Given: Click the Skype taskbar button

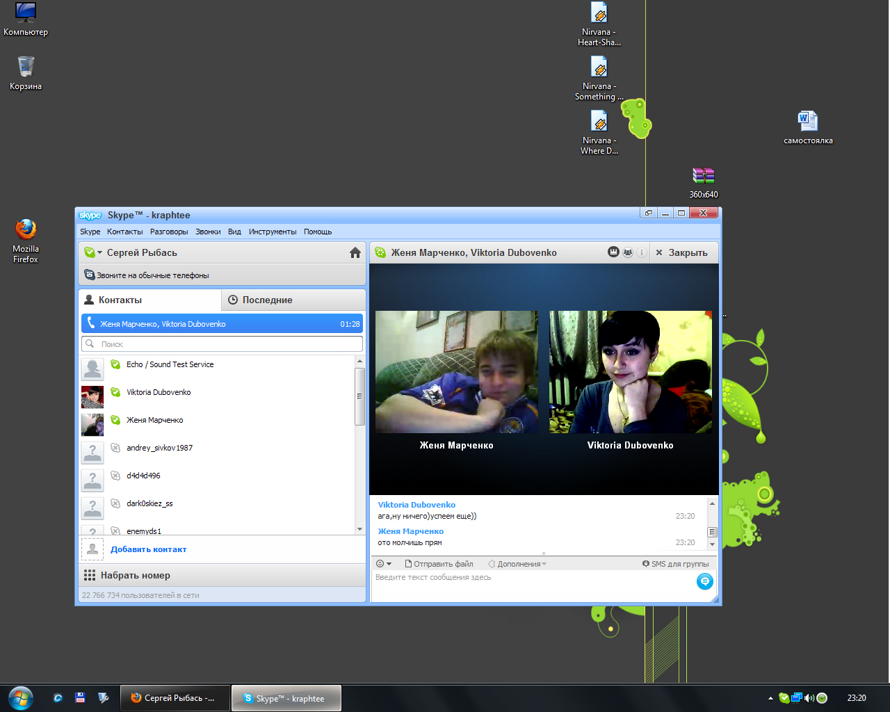Looking at the screenshot, I should click(x=286, y=698).
